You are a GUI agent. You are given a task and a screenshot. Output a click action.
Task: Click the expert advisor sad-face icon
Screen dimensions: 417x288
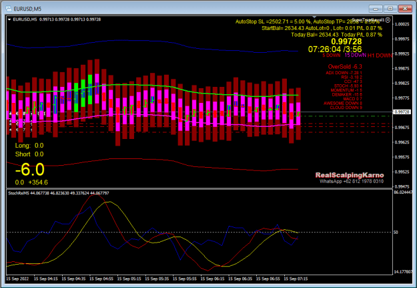(388, 20)
